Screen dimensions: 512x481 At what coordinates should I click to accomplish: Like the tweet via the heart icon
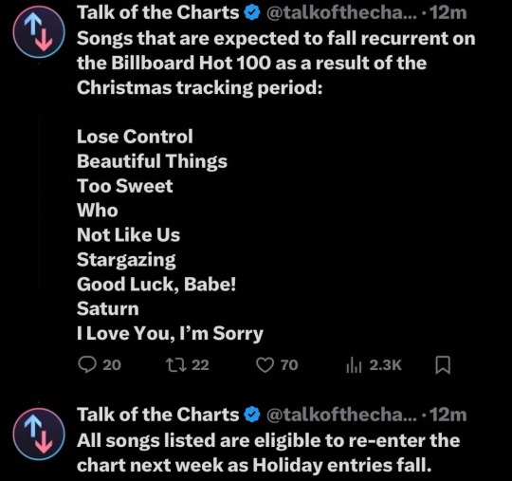[x=265, y=364]
